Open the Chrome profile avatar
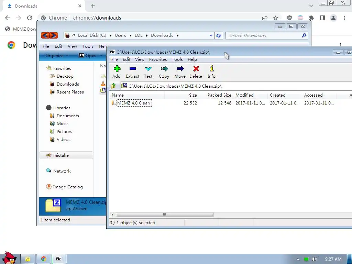352x264 pixels. pyautogui.click(x=333, y=18)
